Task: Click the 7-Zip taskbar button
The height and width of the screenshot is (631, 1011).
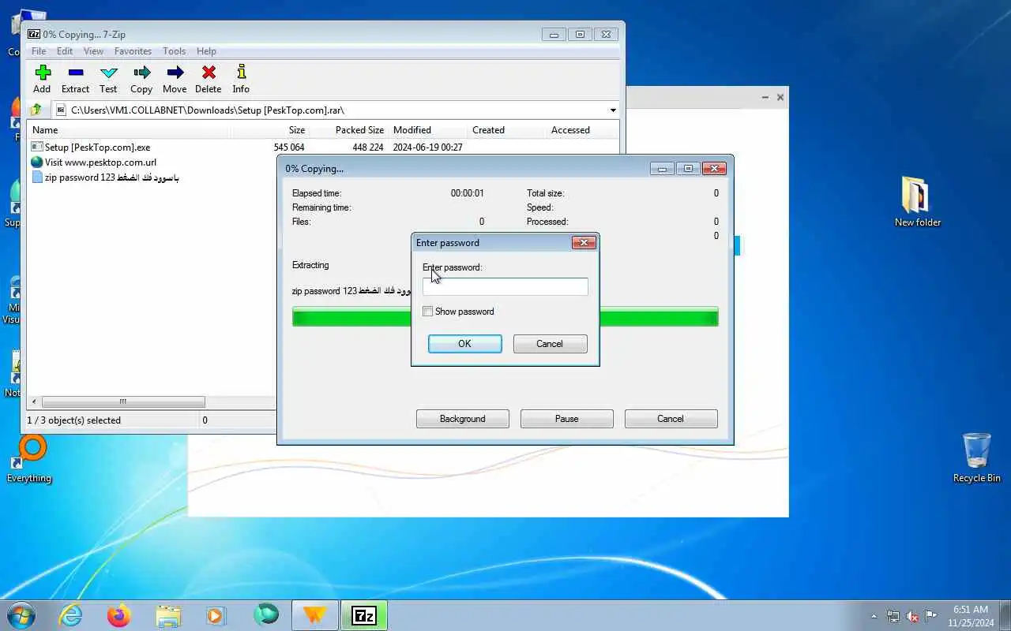Action: (364, 615)
